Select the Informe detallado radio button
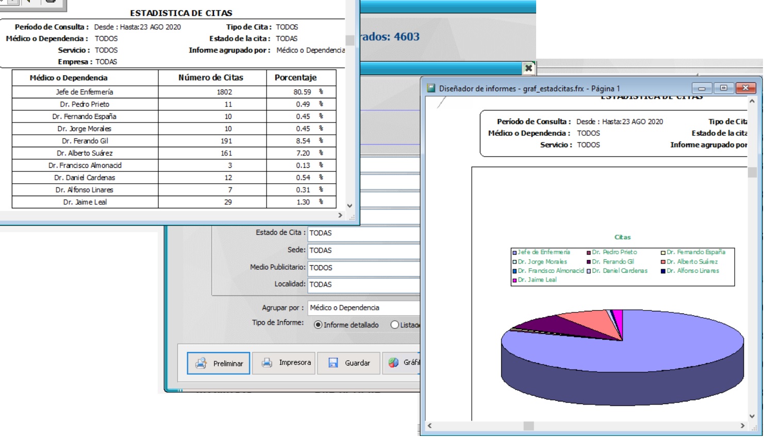Image resolution: width=764 pixels, height=438 pixels. point(319,325)
